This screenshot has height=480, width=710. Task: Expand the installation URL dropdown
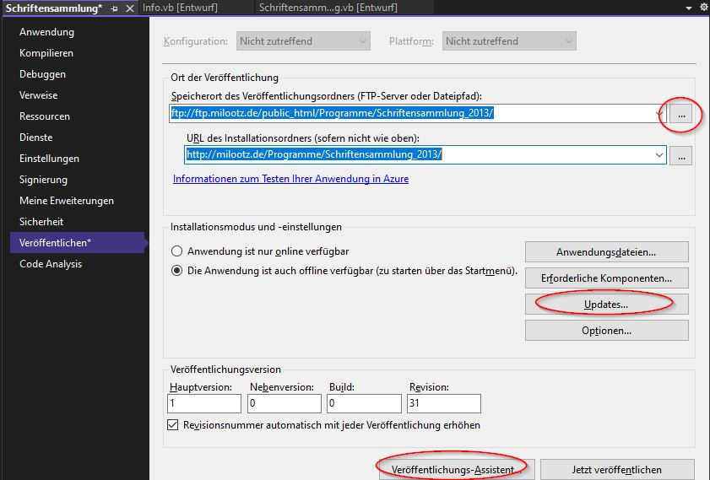tap(659, 155)
